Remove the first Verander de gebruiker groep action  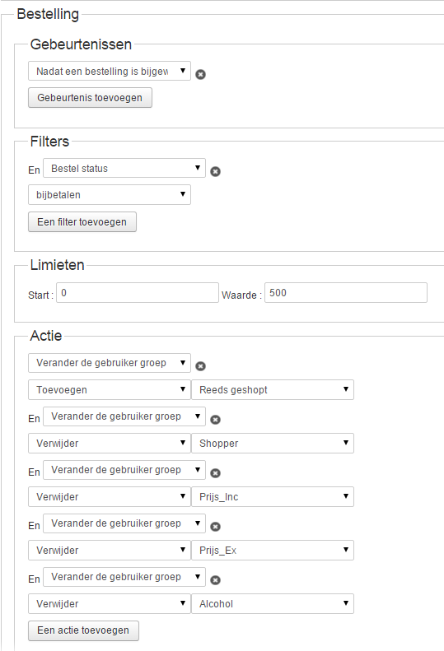200,365
